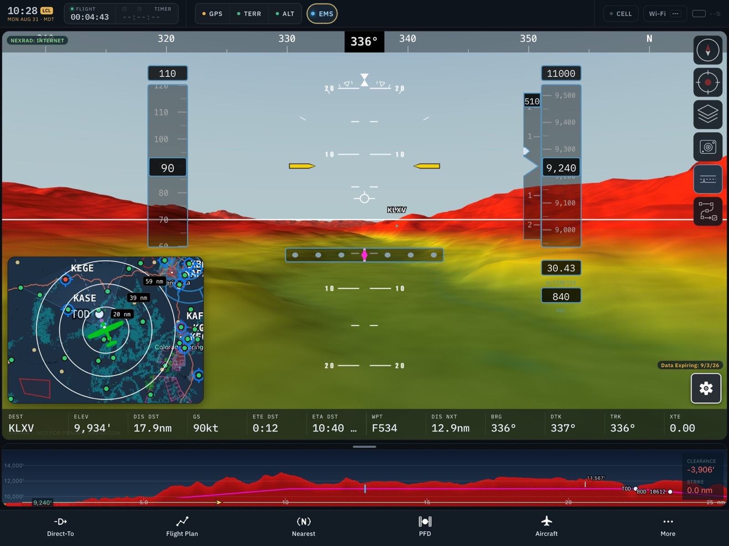Tap the battery level icon
729x546 pixels.
point(699,14)
